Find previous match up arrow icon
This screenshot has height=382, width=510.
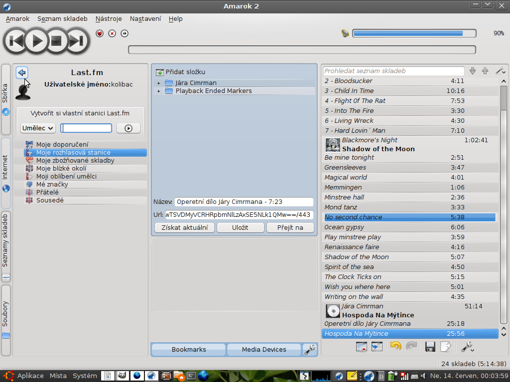(485, 71)
